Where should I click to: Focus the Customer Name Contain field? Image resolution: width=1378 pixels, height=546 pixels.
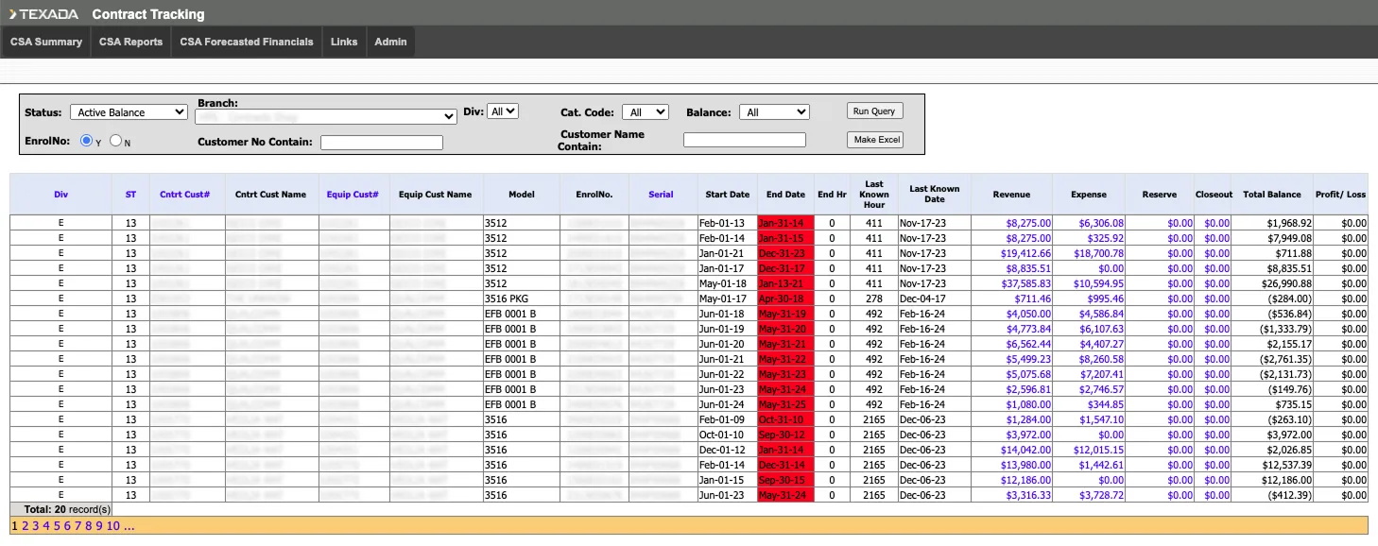tap(744, 140)
